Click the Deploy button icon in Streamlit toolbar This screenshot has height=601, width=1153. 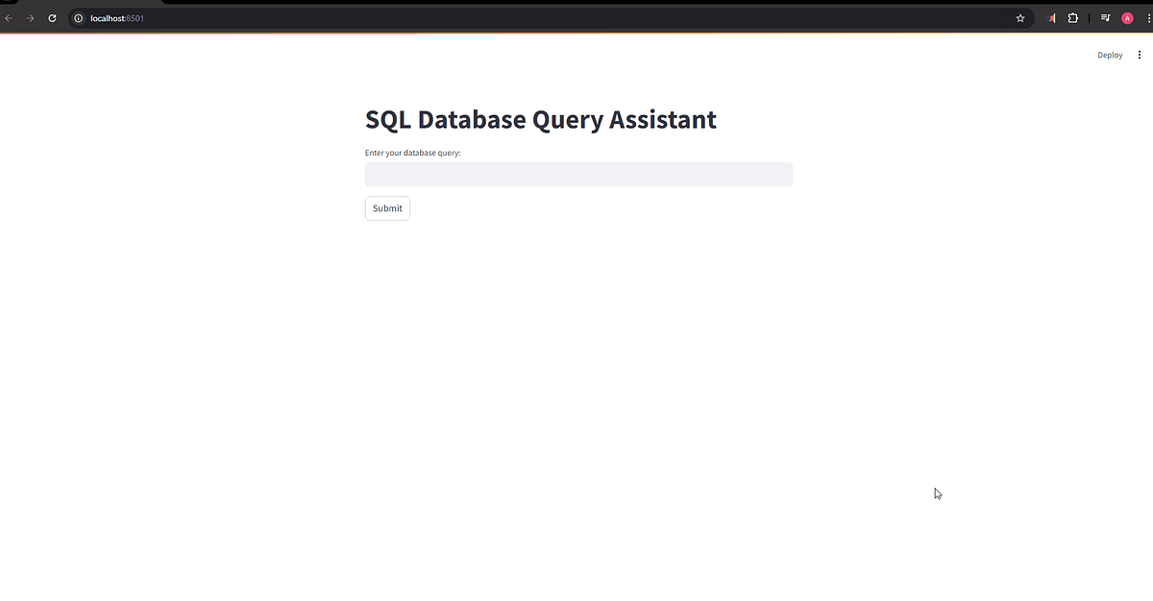tap(1110, 55)
